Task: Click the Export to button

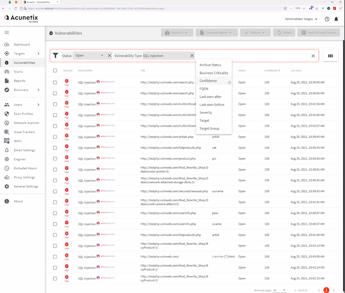Action: click(177, 33)
